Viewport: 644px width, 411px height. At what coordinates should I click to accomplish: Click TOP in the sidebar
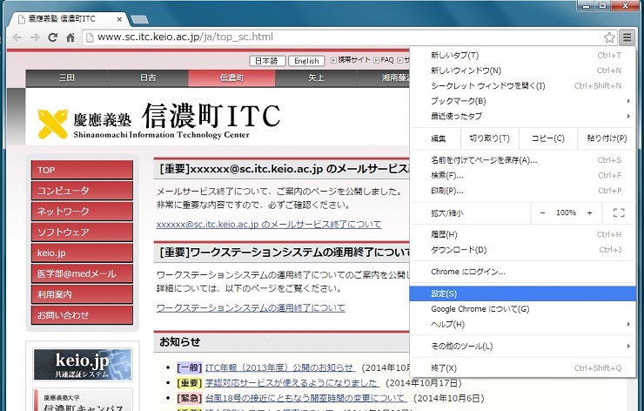(82, 170)
